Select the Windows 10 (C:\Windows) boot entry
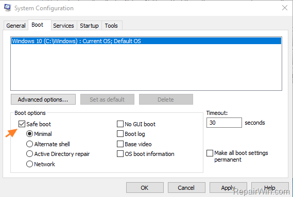This screenshot has width=293, height=197. point(146,41)
